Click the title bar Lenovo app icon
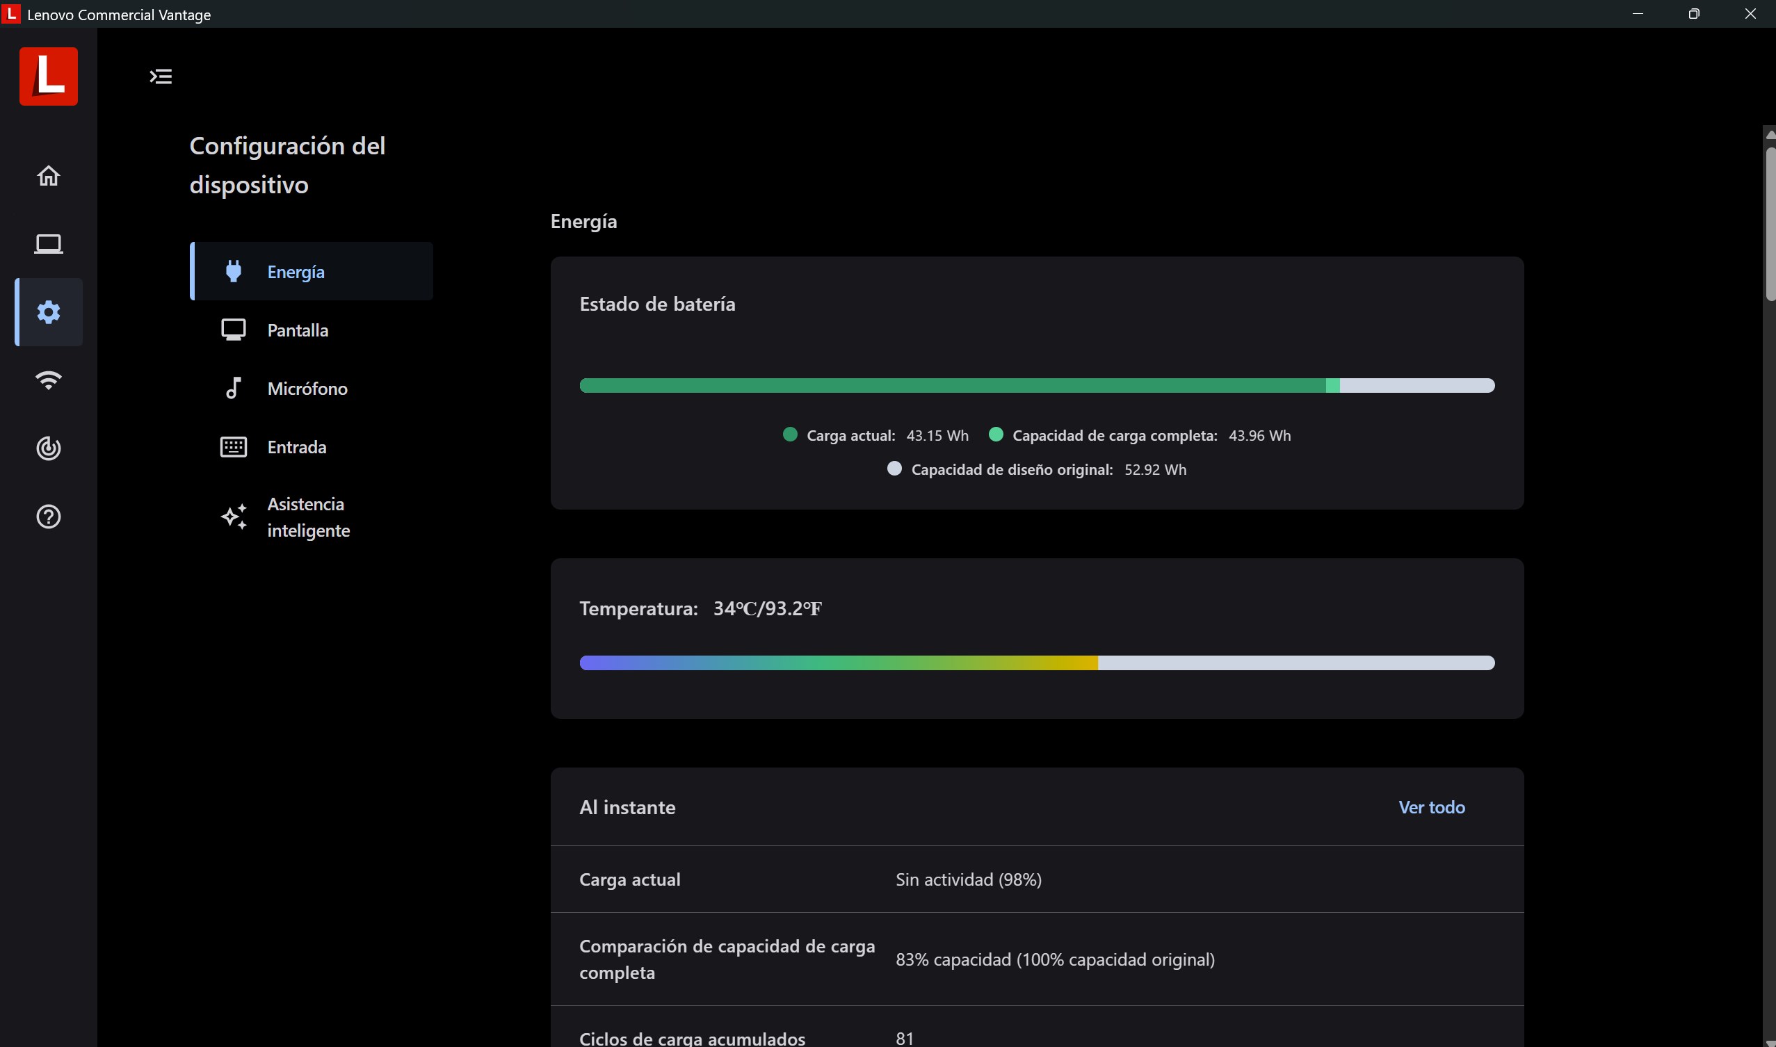 point(11,13)
